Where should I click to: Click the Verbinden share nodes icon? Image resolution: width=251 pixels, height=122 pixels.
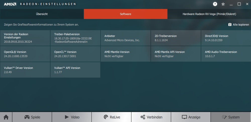(143, 117)
